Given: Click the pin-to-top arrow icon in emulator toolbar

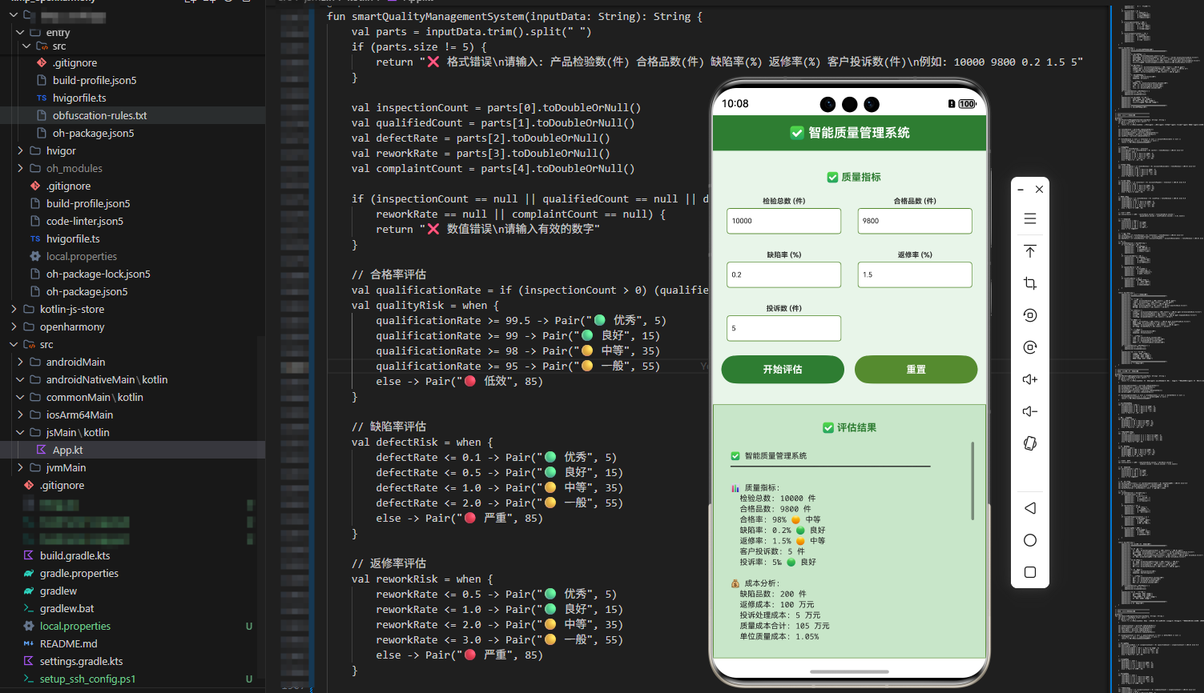Looking at the screenshot, I should 1030,251.
